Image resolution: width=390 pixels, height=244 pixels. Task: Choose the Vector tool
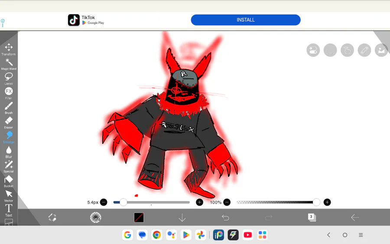click(x=9, y=196)
